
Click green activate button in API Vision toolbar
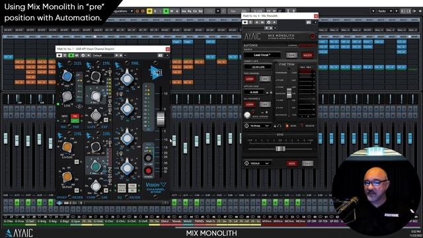pos(71,56)
